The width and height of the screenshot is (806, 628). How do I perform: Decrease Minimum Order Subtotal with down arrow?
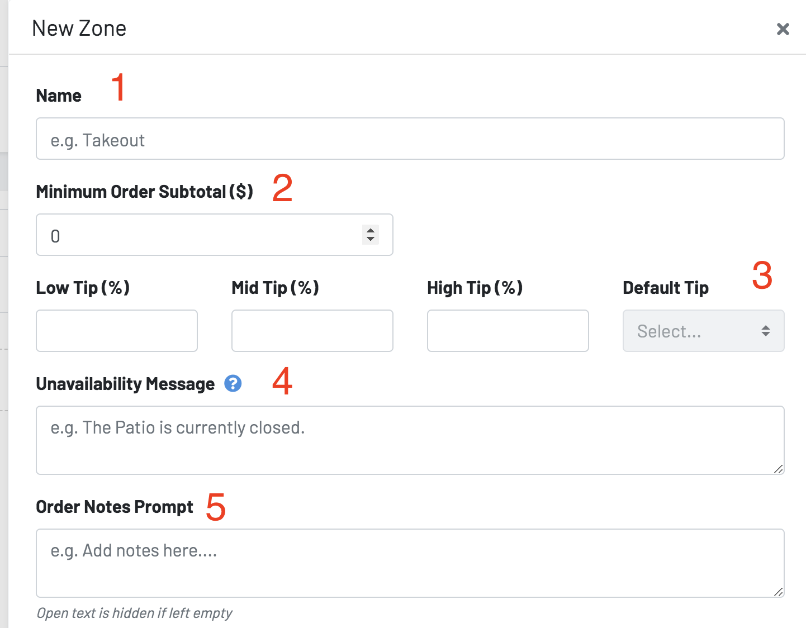[x=371, y=239]
